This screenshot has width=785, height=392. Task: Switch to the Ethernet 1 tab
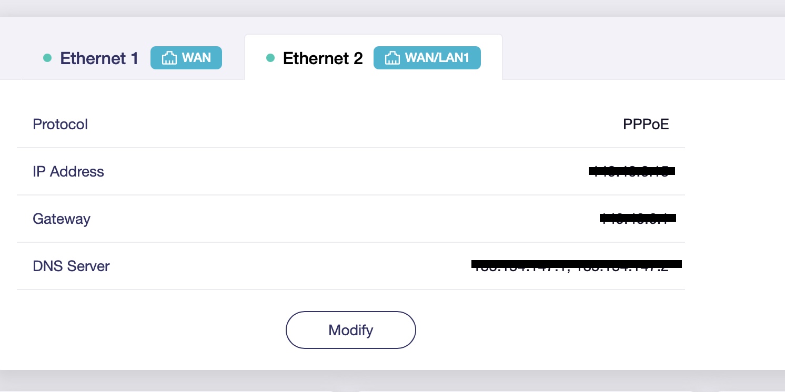pyautogui.click(x=99, y=58)
